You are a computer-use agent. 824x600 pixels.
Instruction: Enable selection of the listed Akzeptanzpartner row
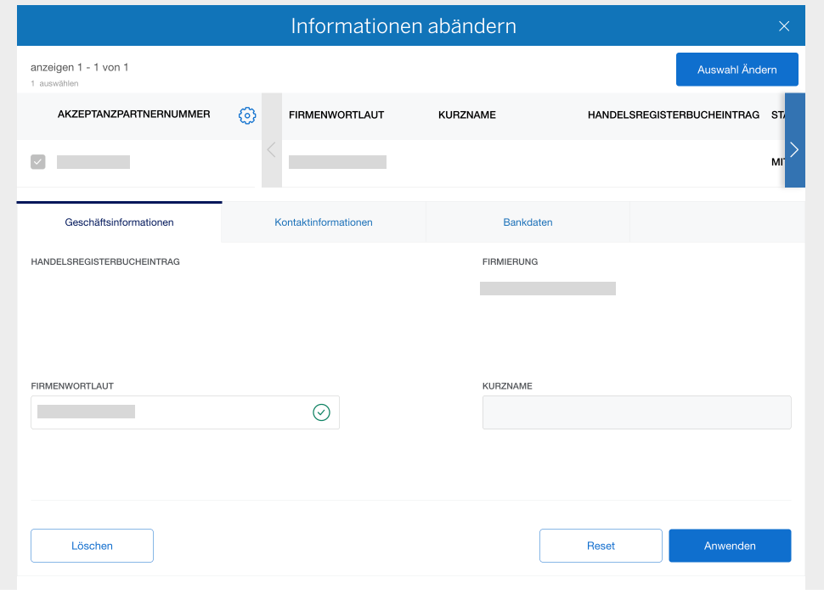tap(37, 161)
